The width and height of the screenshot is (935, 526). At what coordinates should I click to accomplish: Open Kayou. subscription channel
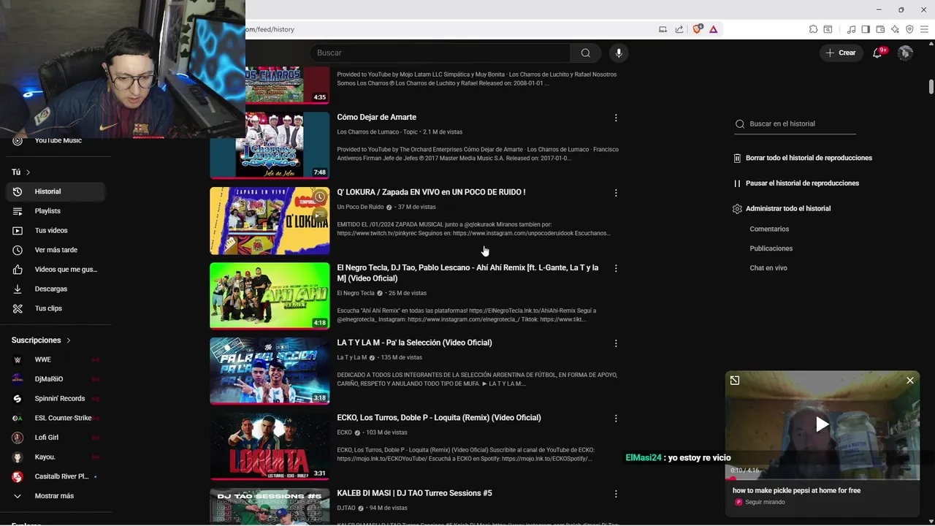tap(56, 457)
